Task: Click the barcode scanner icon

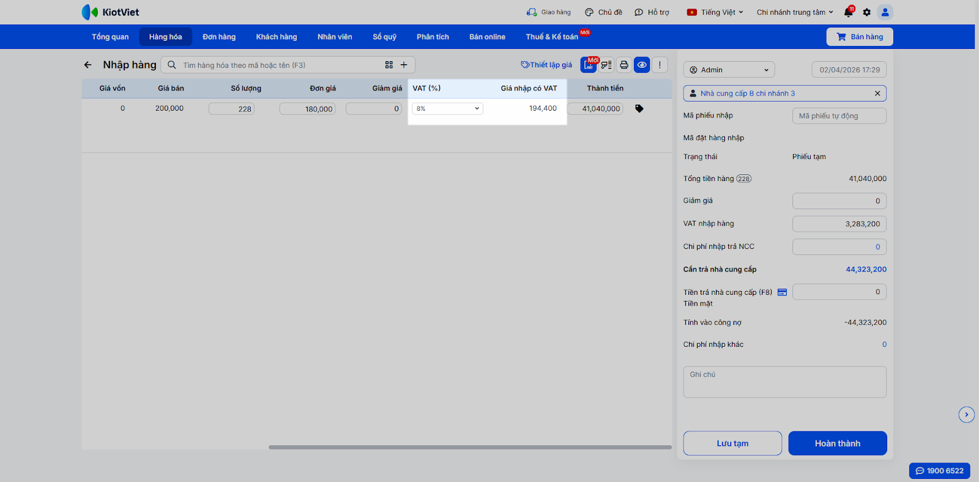Action: click(x=606, y=65)
